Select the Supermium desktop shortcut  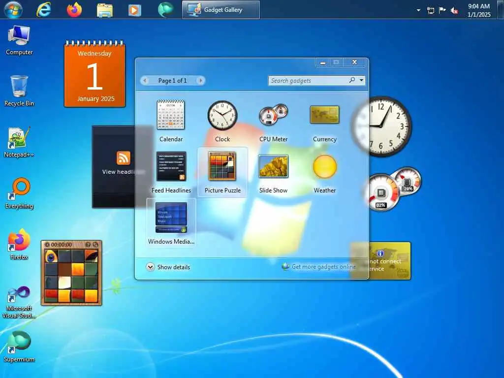(x=19, y=347)
